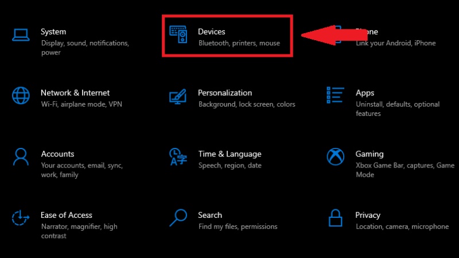Open Gaming settings title
This screenshot has height=258, width=459.
[x=369, y=154]
